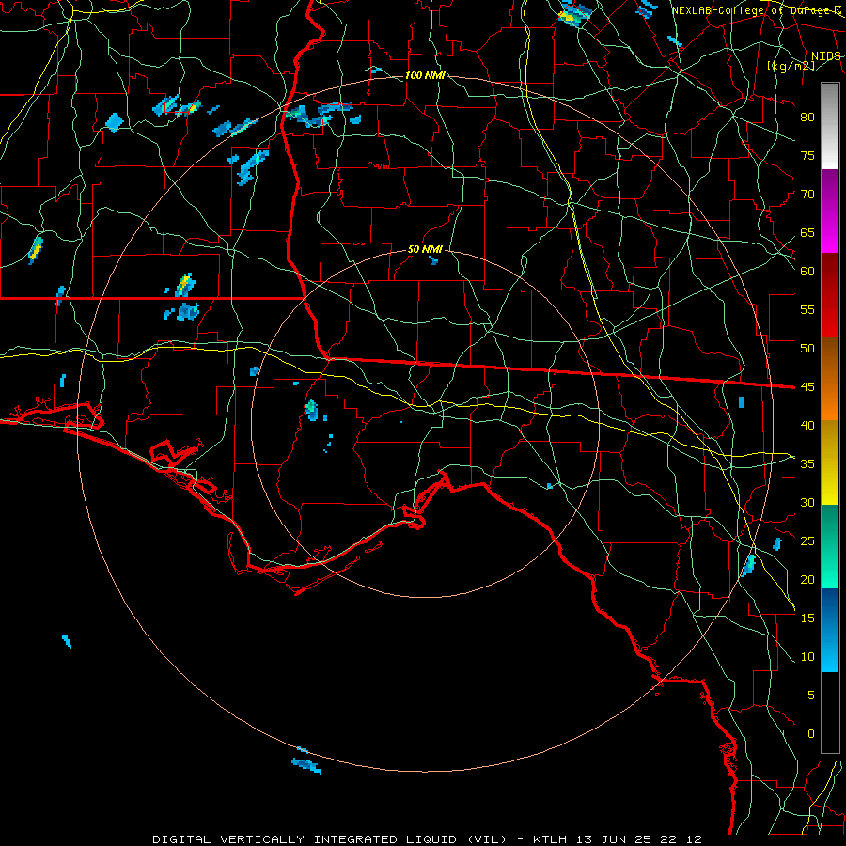846x846 pixels.
Task: Click the 55 value on the color scale
Action: pos(807,309)
